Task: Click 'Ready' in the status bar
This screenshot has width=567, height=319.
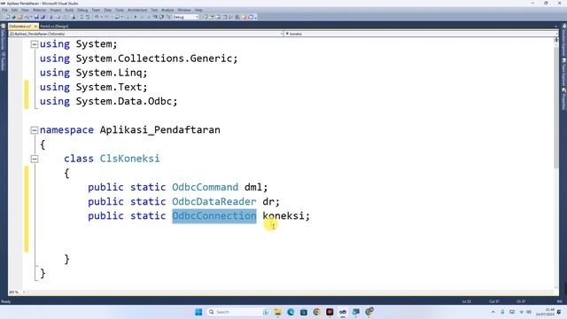Action: point(5,301)
